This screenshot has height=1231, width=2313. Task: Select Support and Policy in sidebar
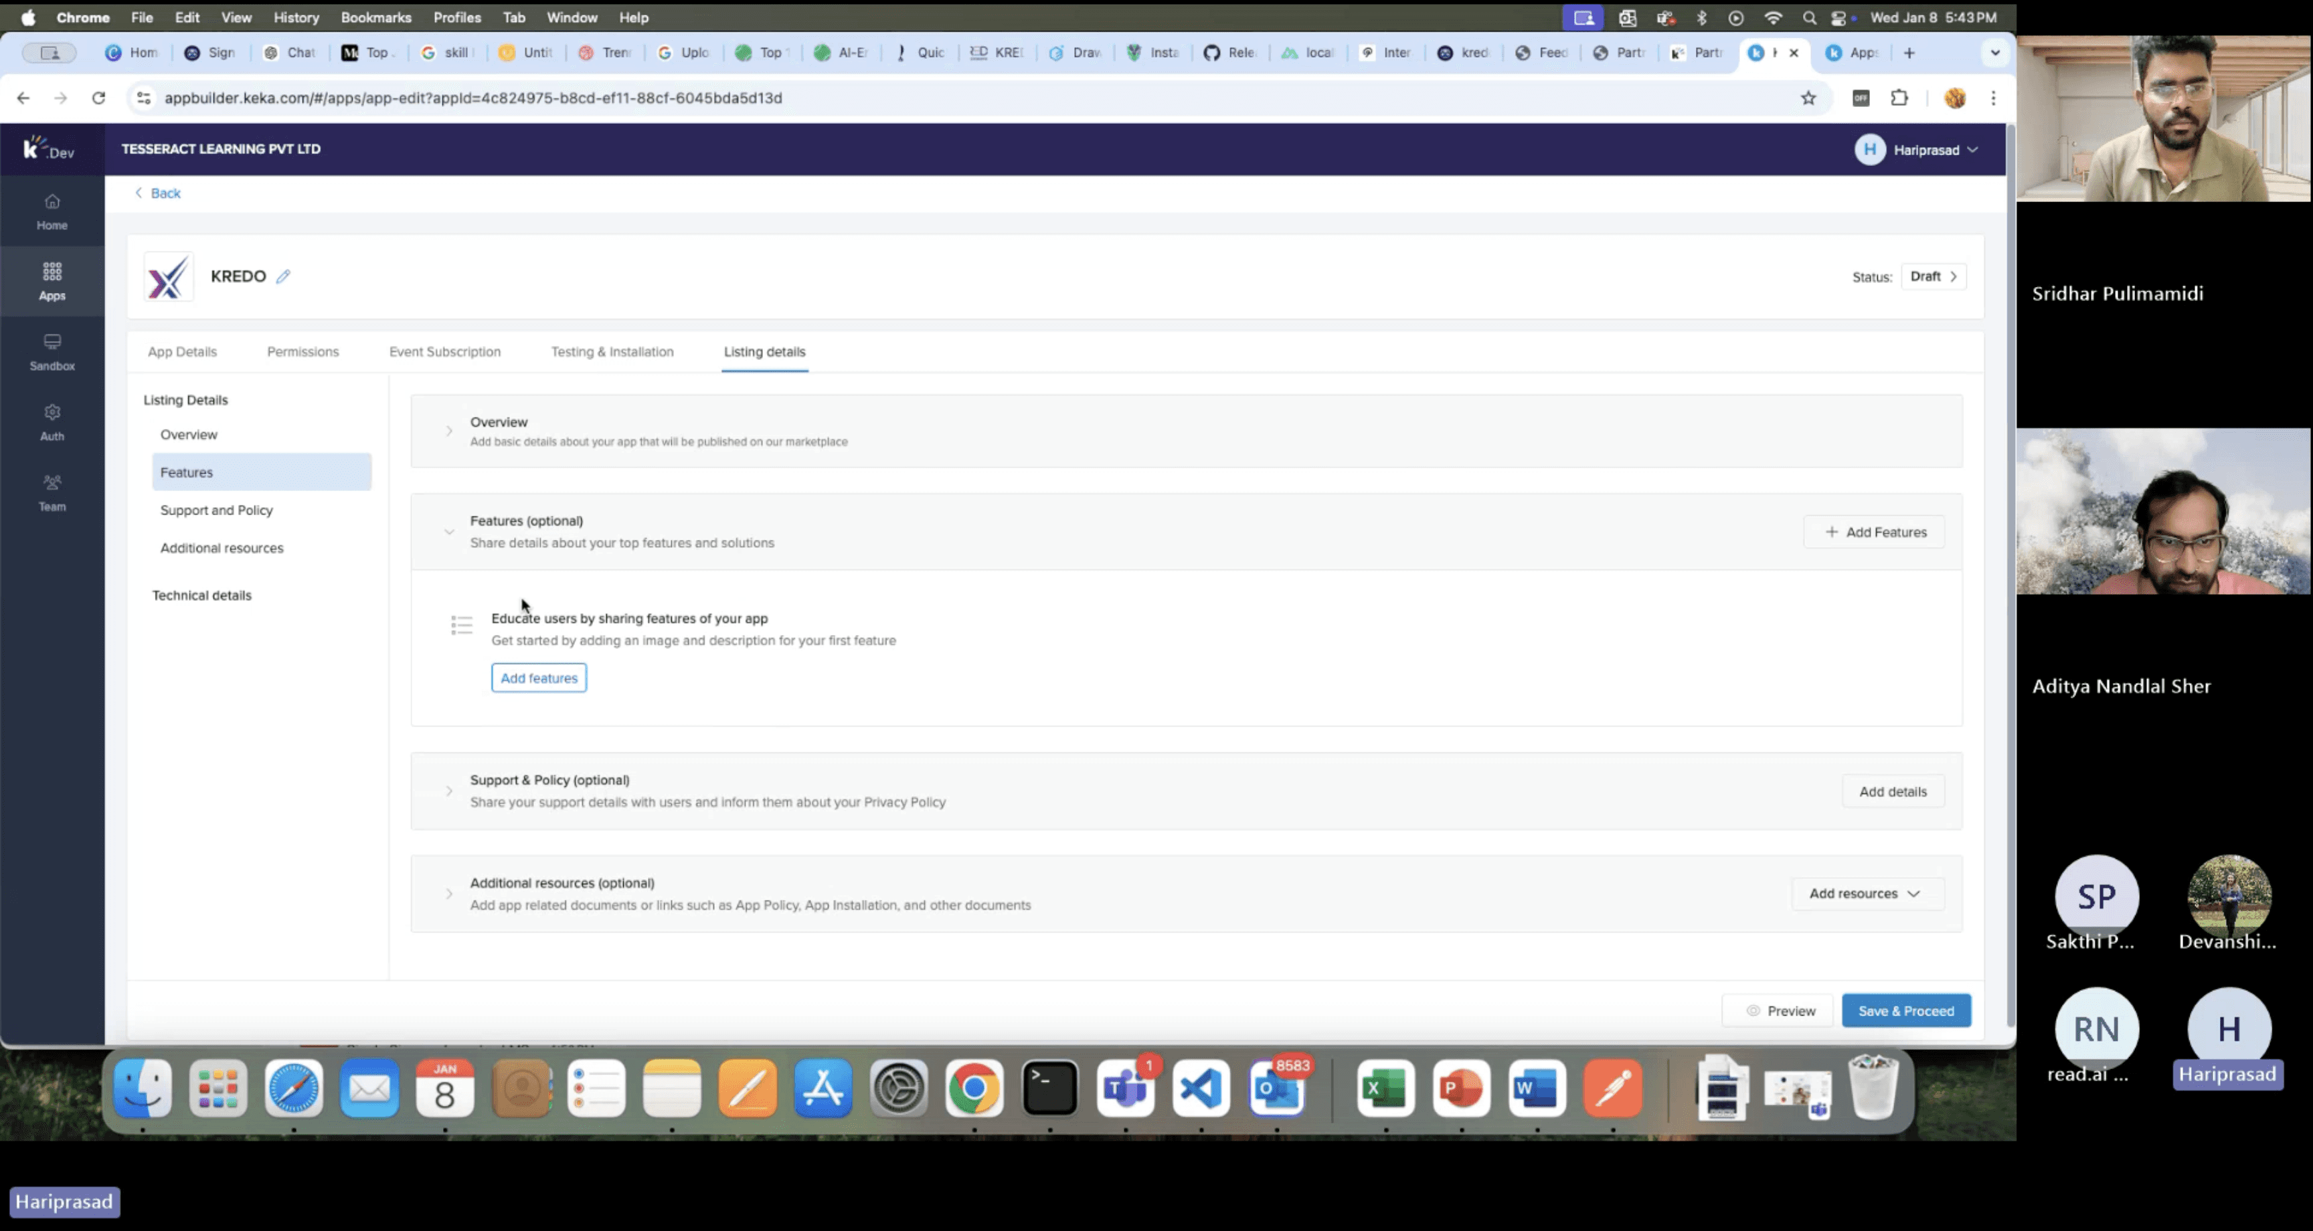(216, 510)
